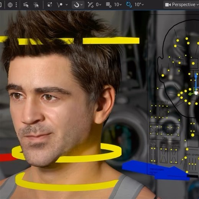Click the globe coordinate system icon
This screenshot has height=199, width=199.
point(10,5)
